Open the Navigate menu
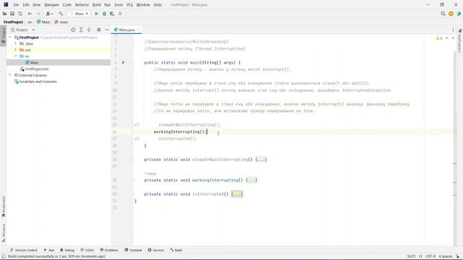The height and width of the screenshot is (260, 463). (x=51, y=5)
